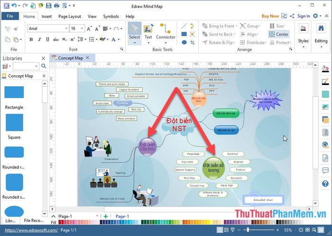Click the Buy Now link
Image resolution: width=332 pixels, height=236 pixels.
coord(270,16)
